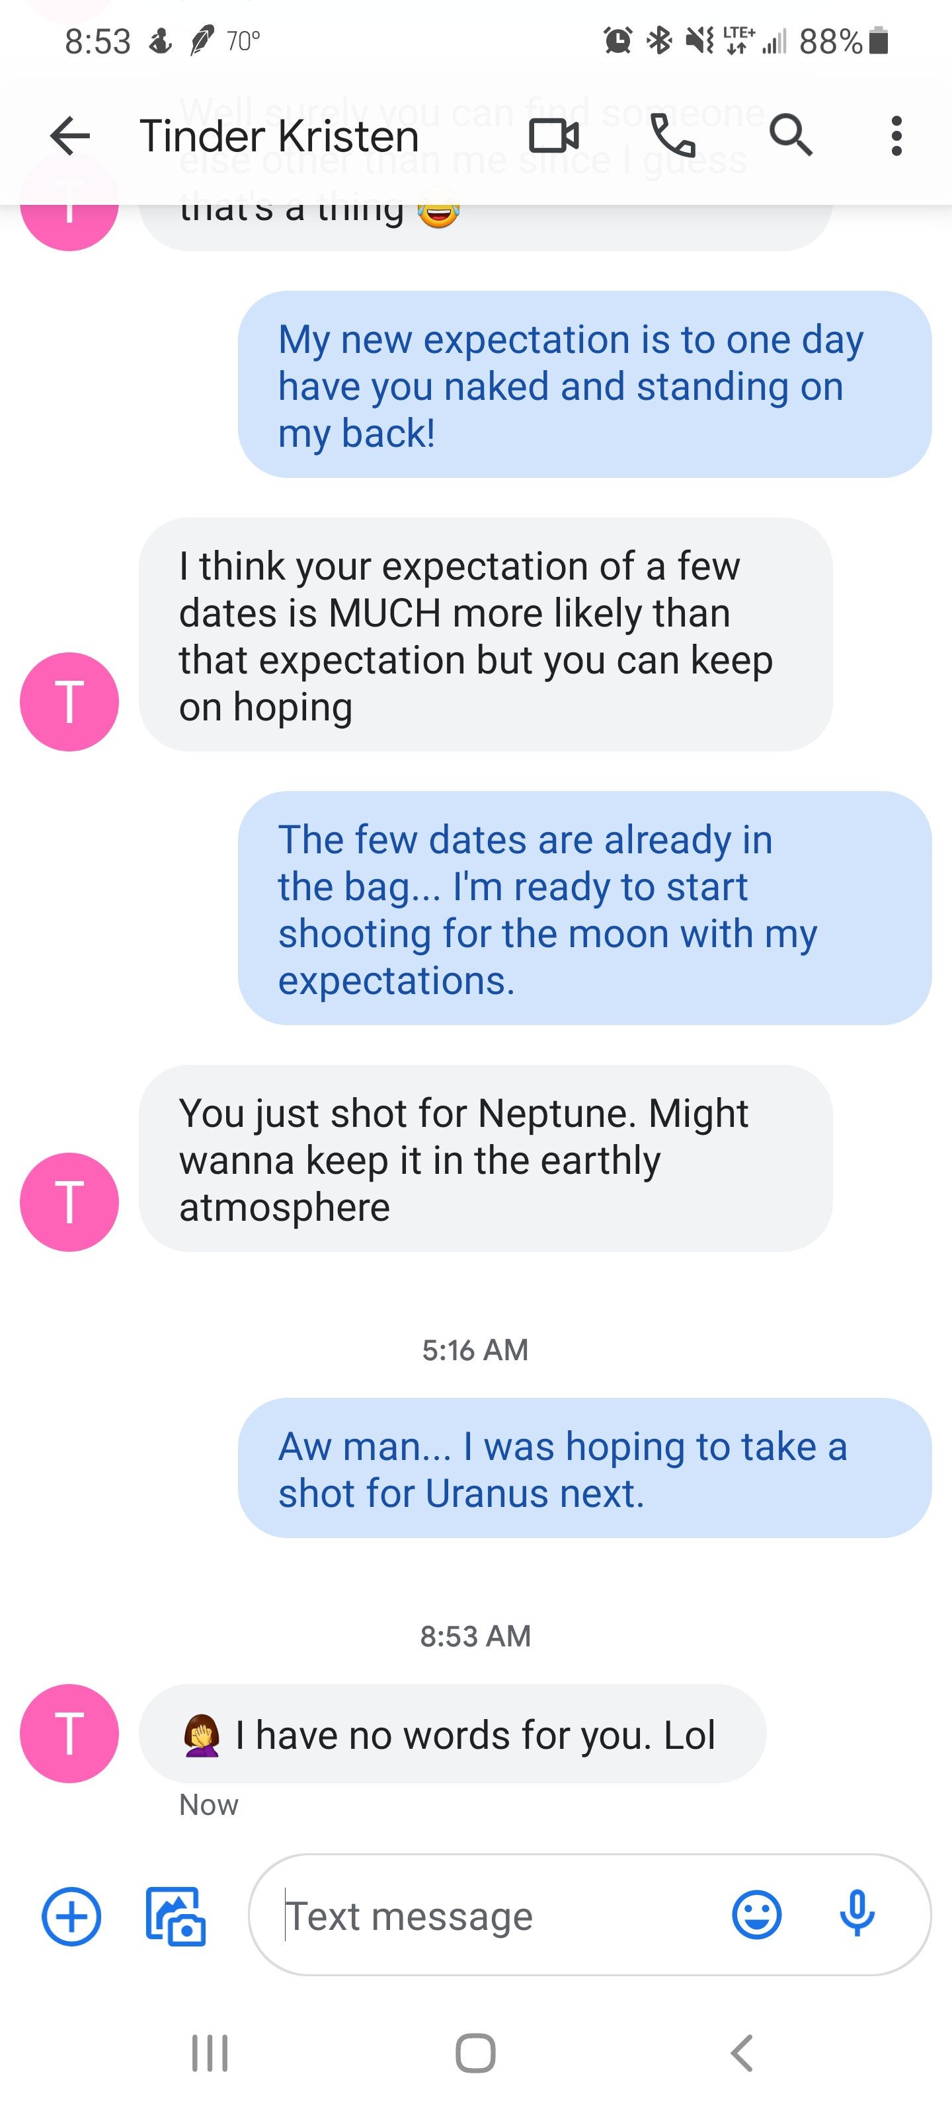This screenshot has height=2115, width=952.
Task: Start a video call with Tinder Kristen
Action: tap(553, 135)
